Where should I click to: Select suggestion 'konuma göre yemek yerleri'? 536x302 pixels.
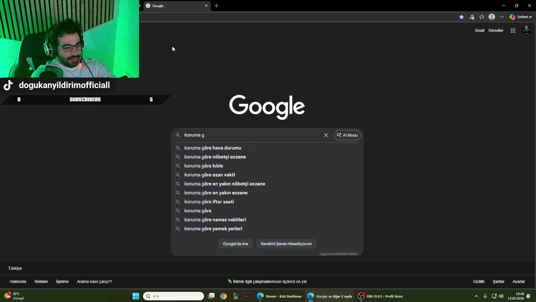(267, 229)
